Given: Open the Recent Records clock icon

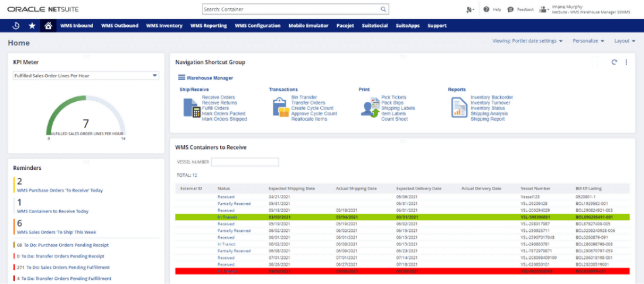Looking at the screenshot, I should [x=16, y=26].
